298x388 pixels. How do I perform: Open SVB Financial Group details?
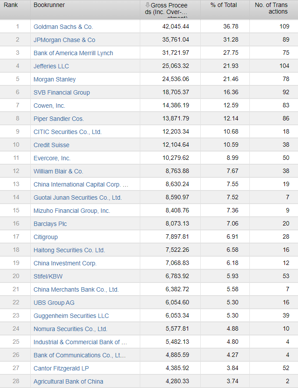[x=62, y=92]
